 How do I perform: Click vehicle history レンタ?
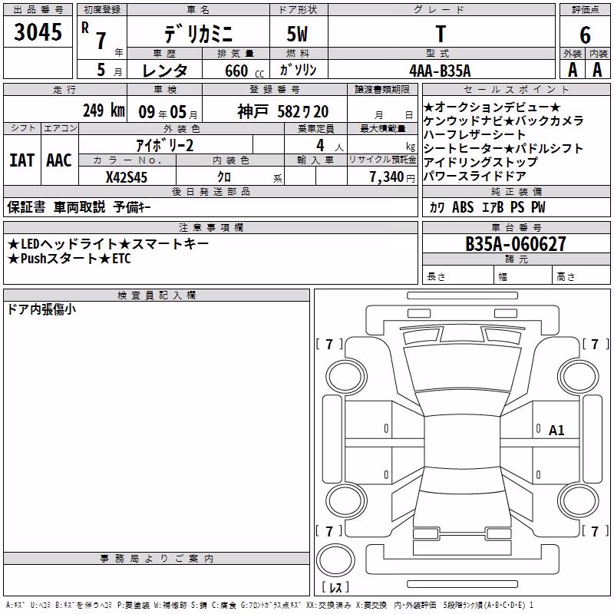[165, 71]
